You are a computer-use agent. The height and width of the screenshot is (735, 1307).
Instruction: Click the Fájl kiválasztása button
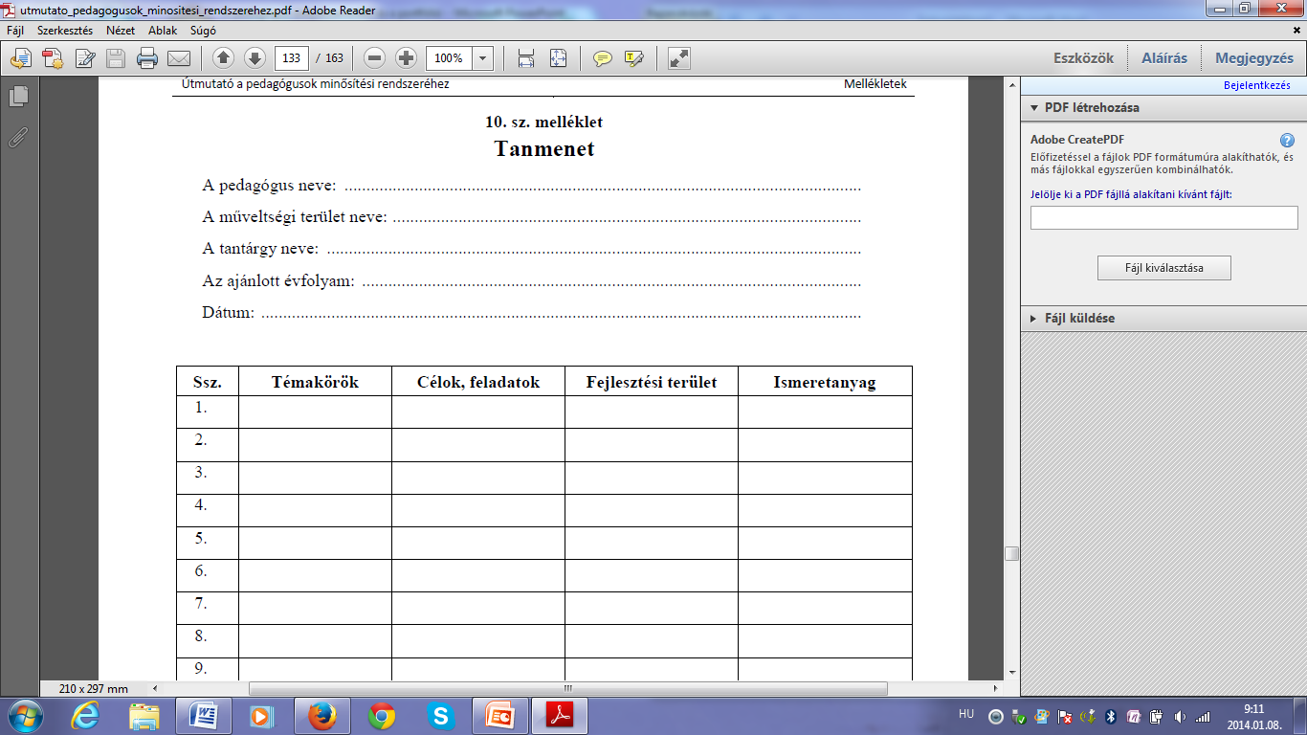coord(1163,268)
